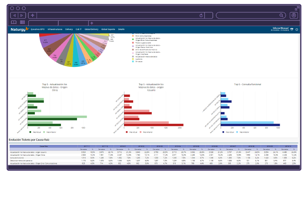Open the apps grid icon
The image size is (308, 216).
tap(22, 22)
